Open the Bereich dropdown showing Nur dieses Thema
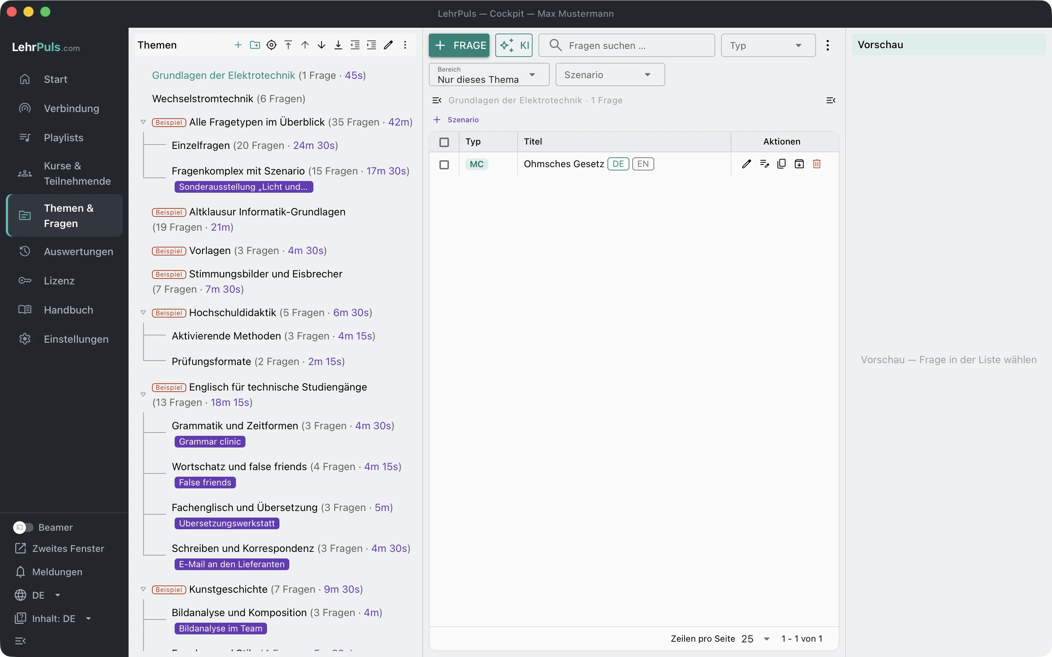The width and height of the screenshot is (1052, 657). pos(489,75)
